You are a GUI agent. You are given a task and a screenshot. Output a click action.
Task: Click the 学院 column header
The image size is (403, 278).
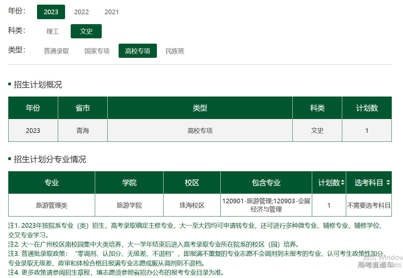(x=129, y=182)
